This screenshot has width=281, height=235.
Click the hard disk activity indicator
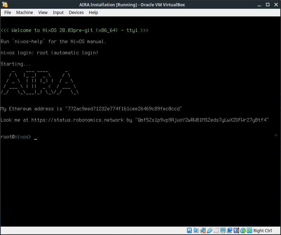[x=189, y=230]
